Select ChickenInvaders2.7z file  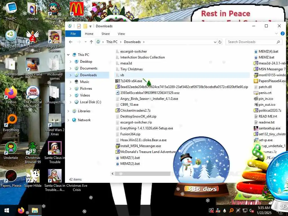(x=135, y=110)
